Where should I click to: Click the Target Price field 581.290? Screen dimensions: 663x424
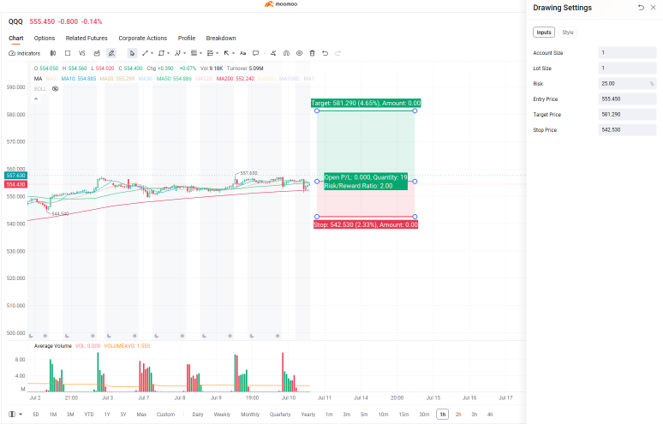coord(628,115)
